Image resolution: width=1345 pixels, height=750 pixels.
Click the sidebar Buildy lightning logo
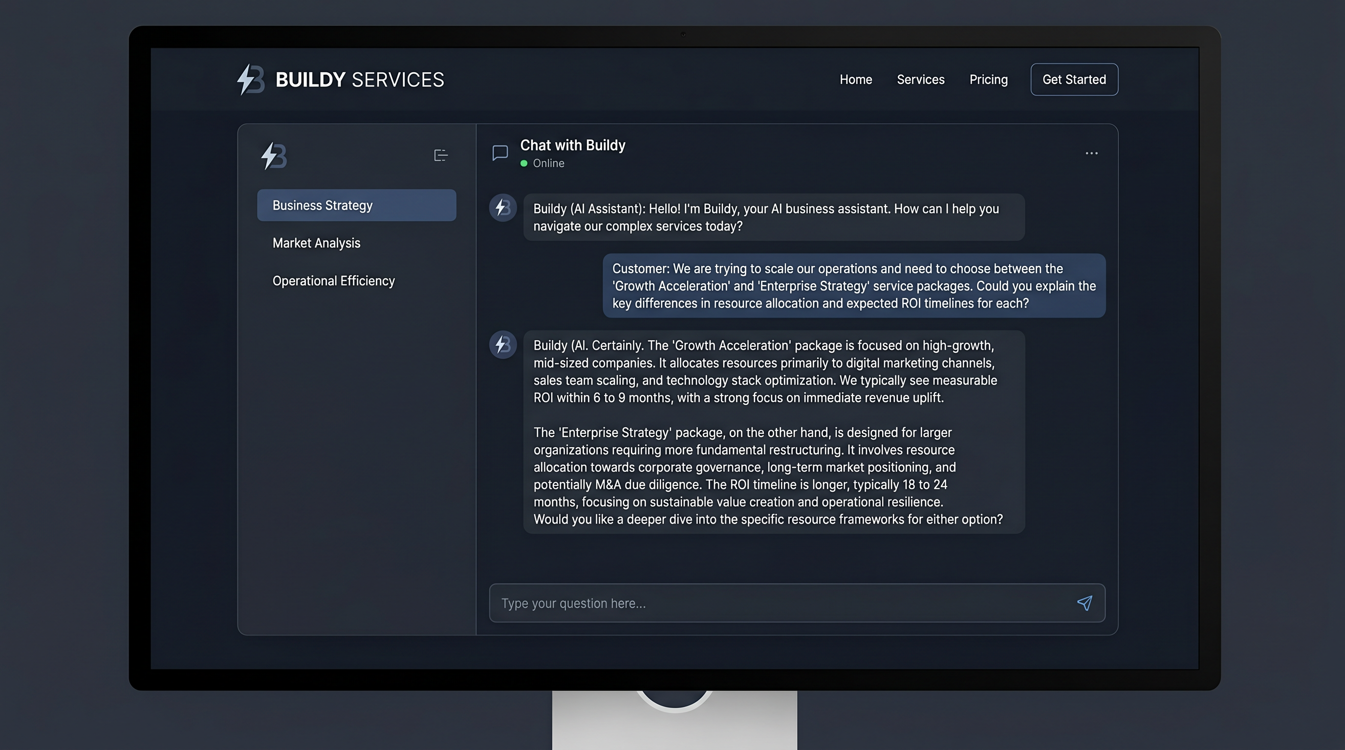(274, 156)
